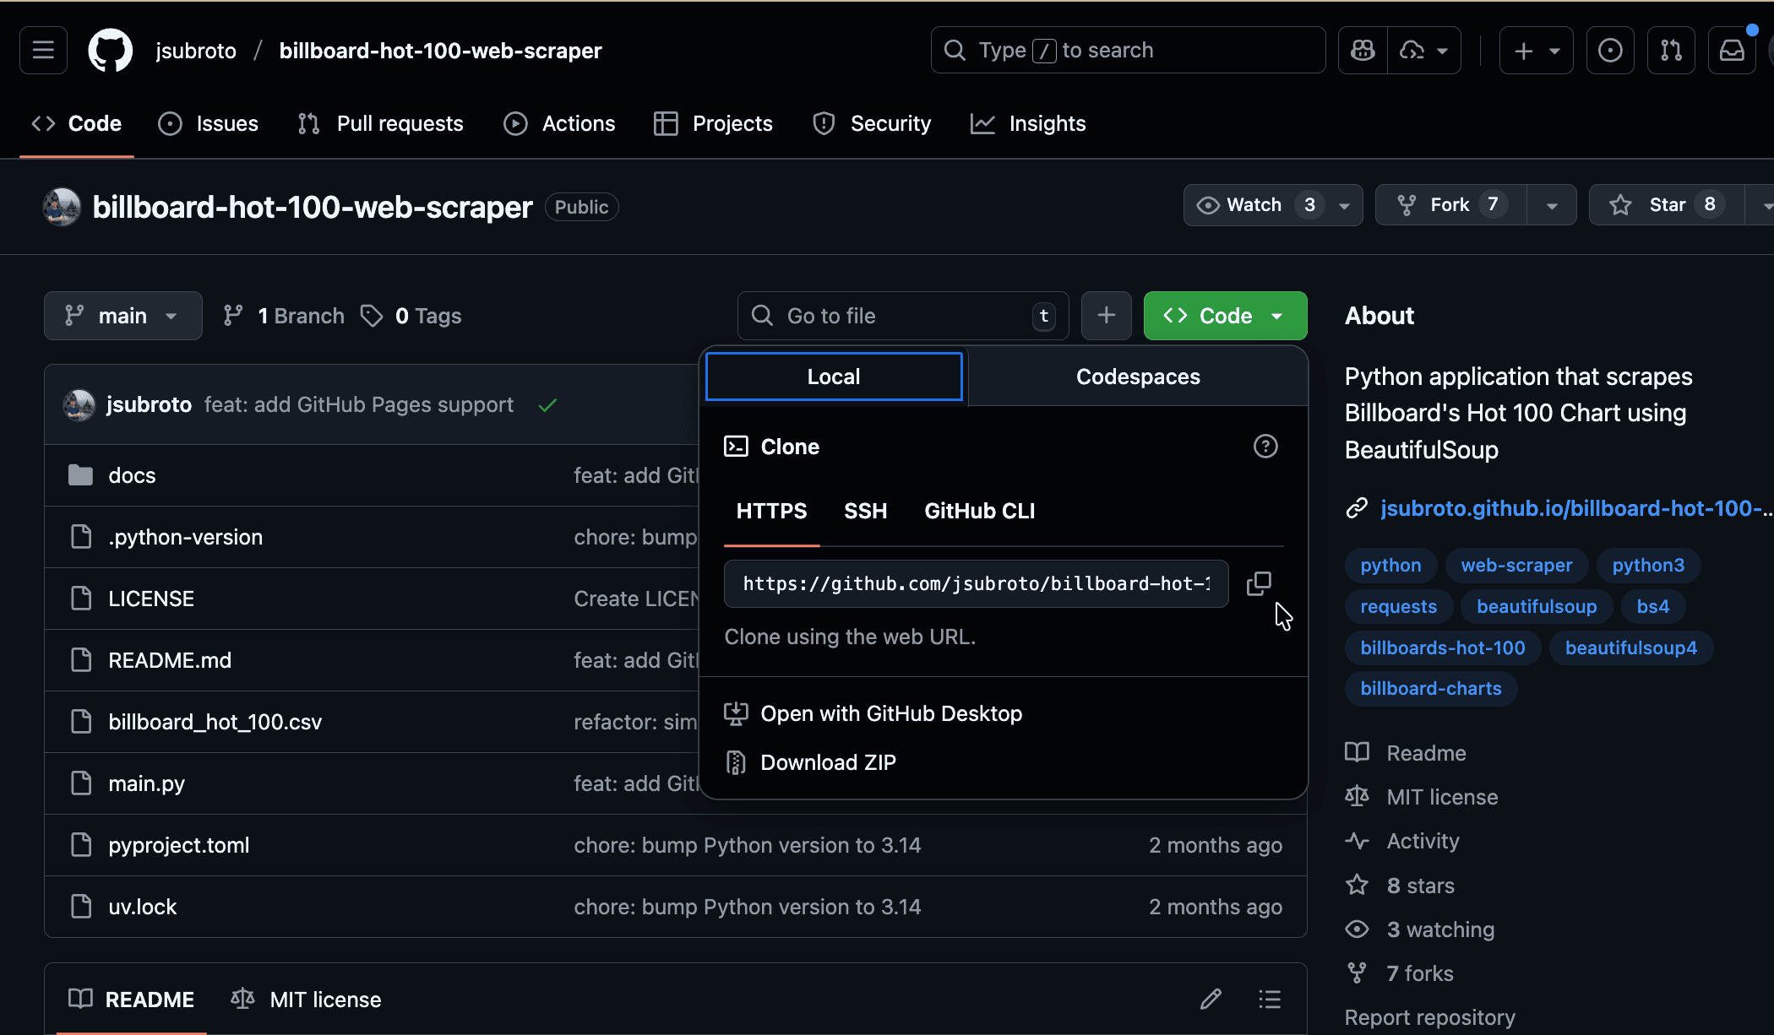Expand the main branch dropdown
Viewport: 1774px width, 1035px height.
coord(122,316)
